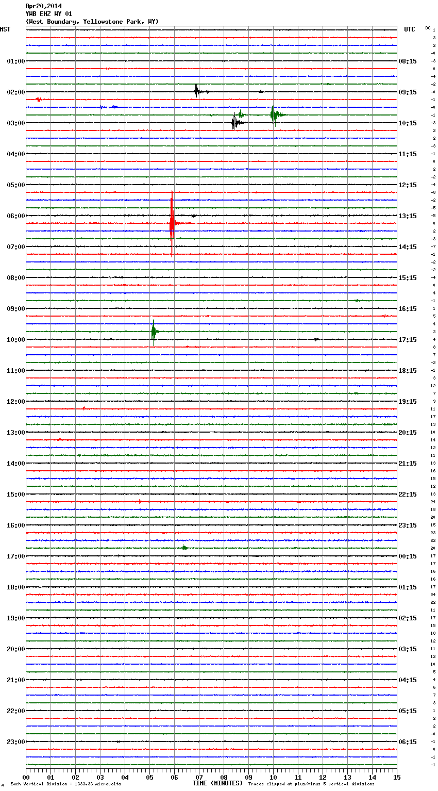
Task: Select the 09:00 MST time label
Action: tap(16, 308)
